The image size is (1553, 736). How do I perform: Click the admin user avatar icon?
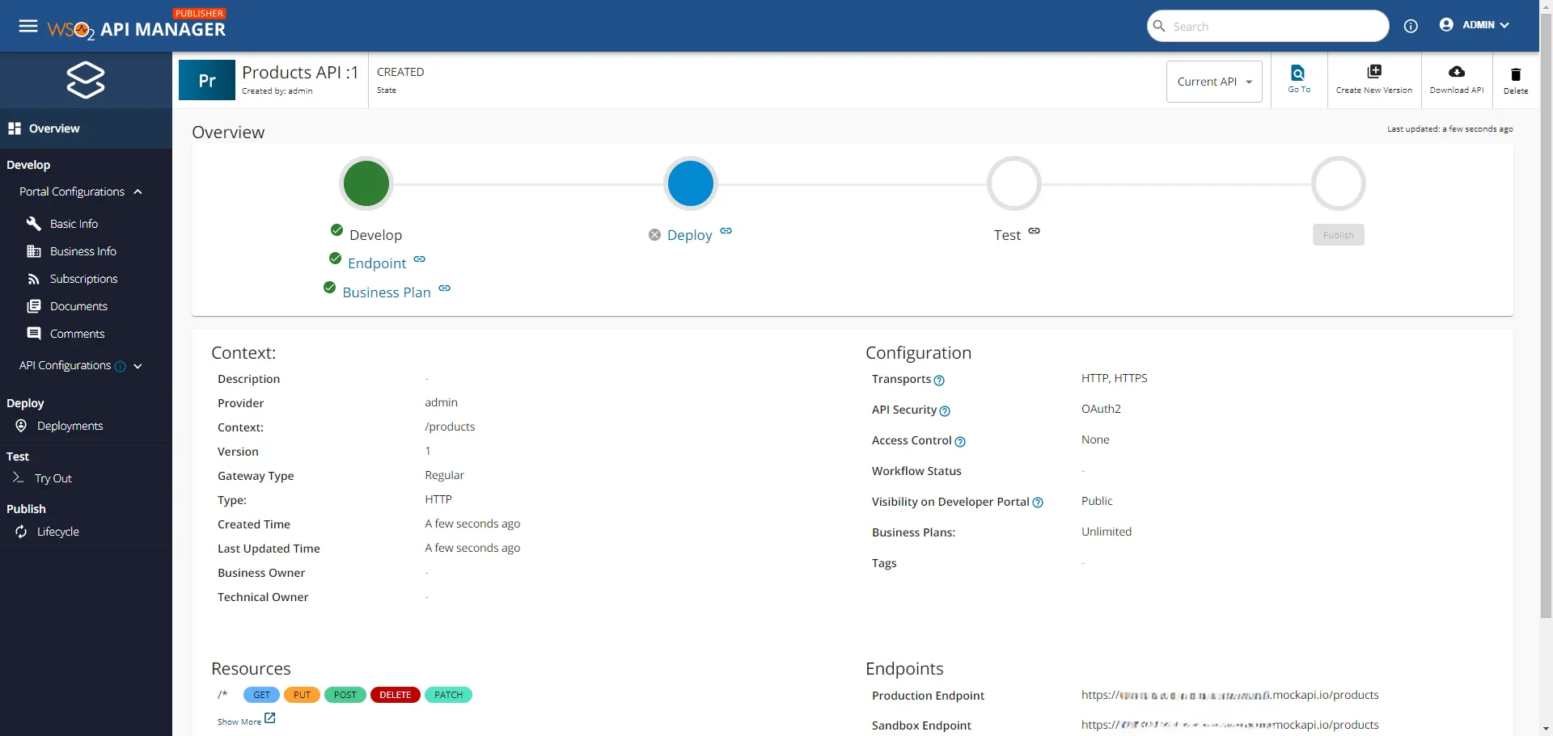[x=1446, y=25]
